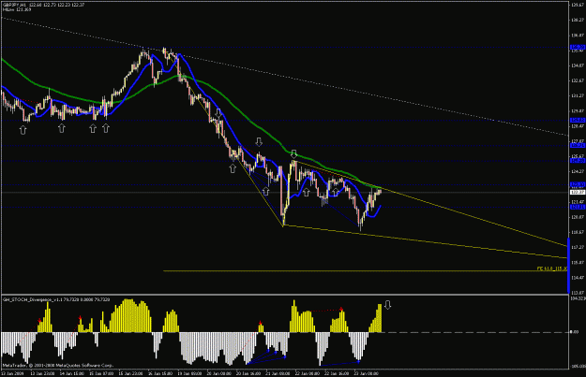Viewport: 586px width, 377px height.
Task: Select the down arrow in the stochastic subwindow
Action: point(388,305)
